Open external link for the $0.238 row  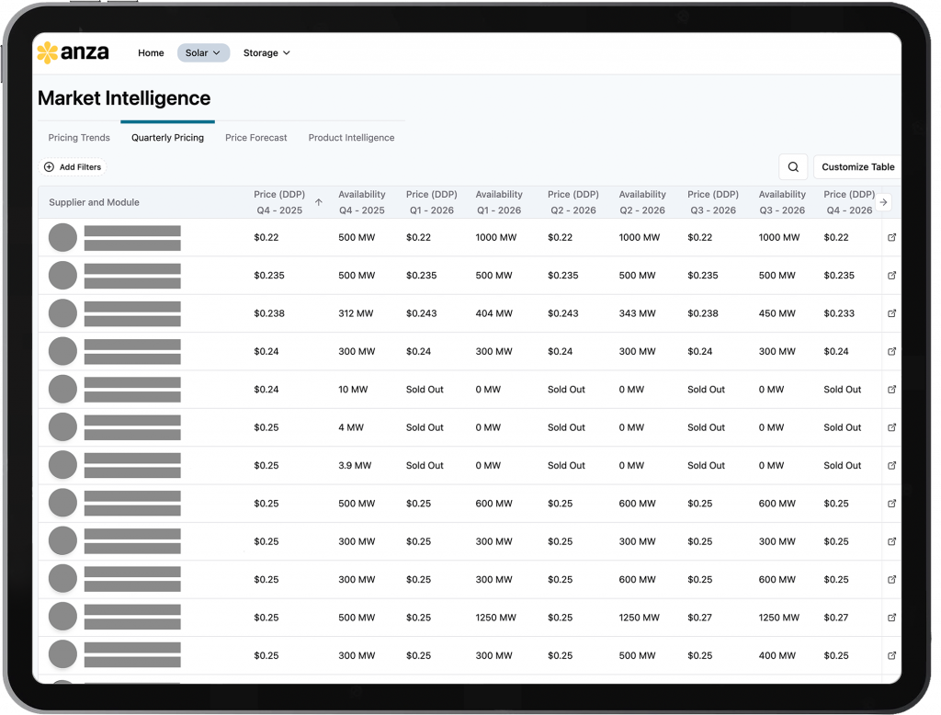tap(891, 313)
